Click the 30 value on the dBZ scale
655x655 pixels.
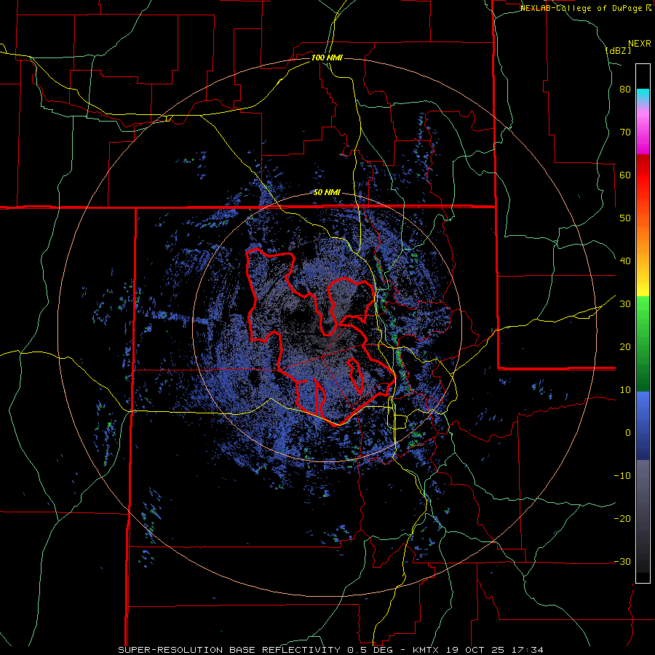pos(625,304)
